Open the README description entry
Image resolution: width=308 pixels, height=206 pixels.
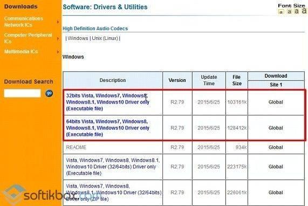point(76,147)
